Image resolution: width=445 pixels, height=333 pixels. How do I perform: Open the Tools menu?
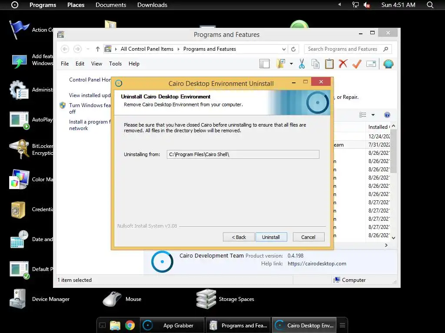115,64
